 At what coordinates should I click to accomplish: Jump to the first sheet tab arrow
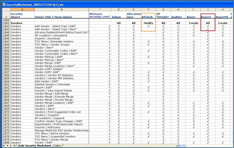click(x=4, y=146)
